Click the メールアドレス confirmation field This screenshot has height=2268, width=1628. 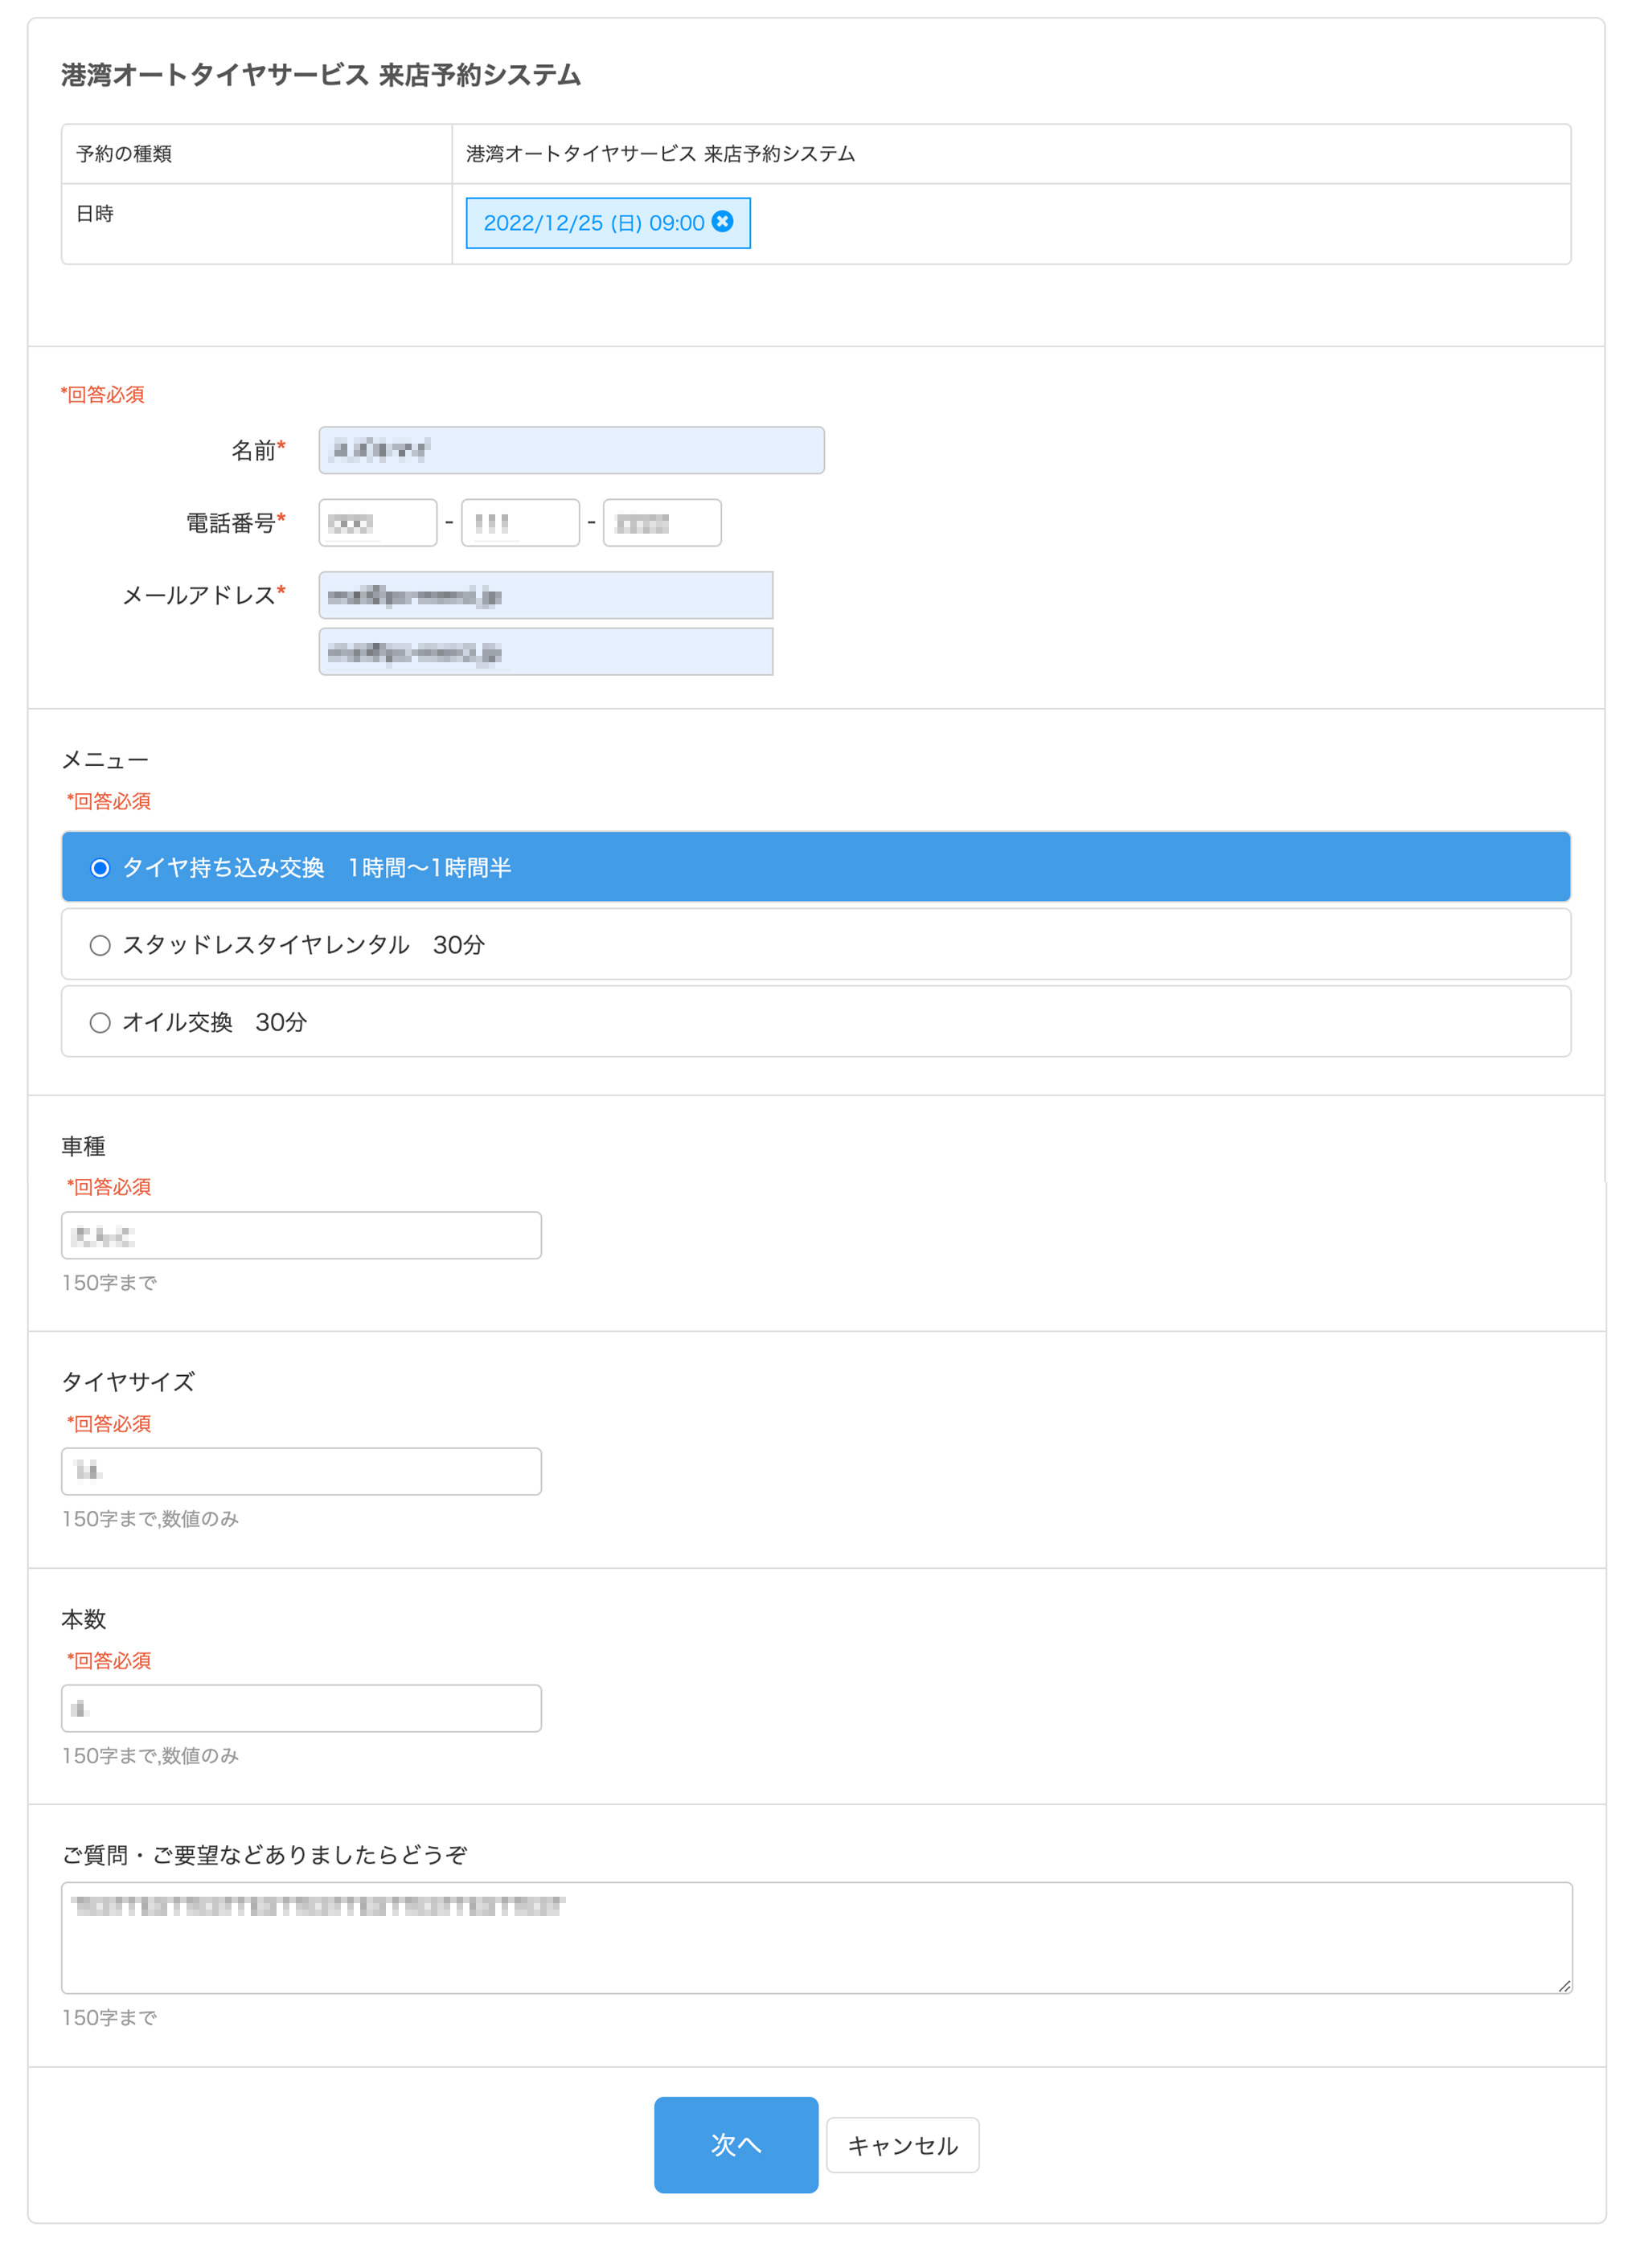pyautogui.click(x=545, y=651)
